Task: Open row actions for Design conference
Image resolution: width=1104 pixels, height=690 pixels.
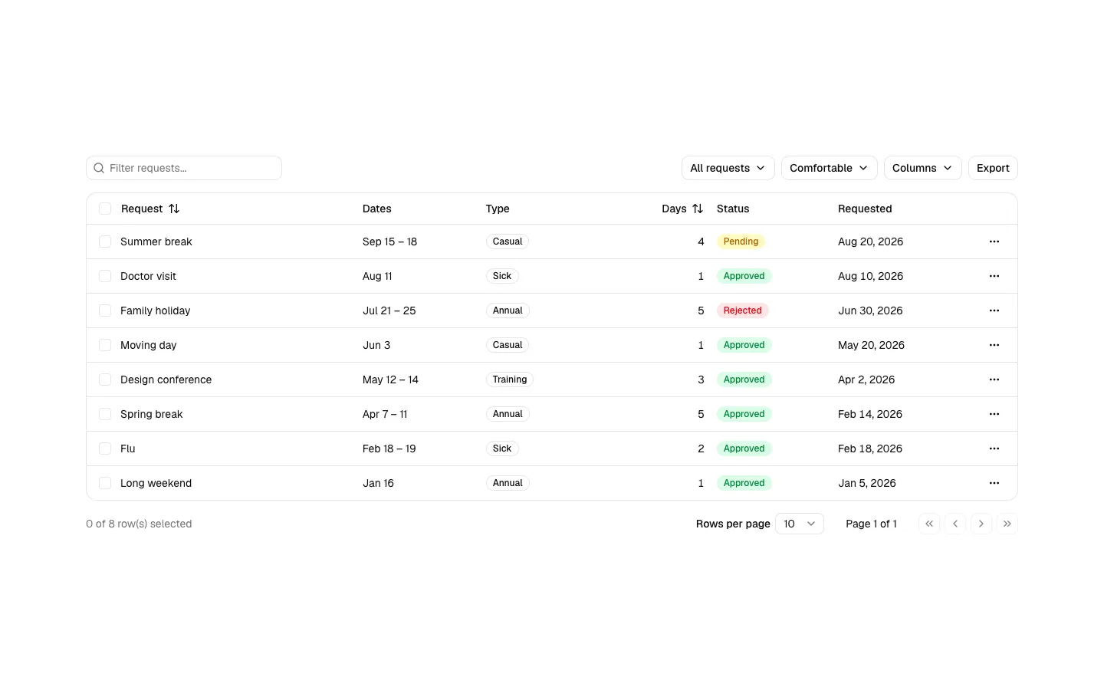Action: pos(994,379)
